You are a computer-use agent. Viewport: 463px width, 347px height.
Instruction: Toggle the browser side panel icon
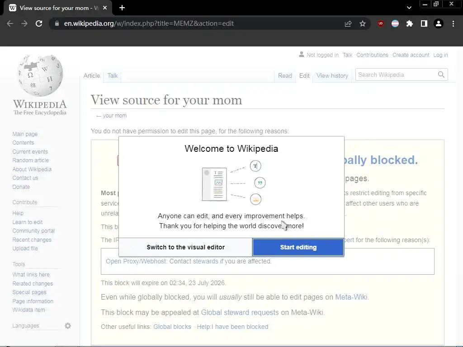point(424,23)
